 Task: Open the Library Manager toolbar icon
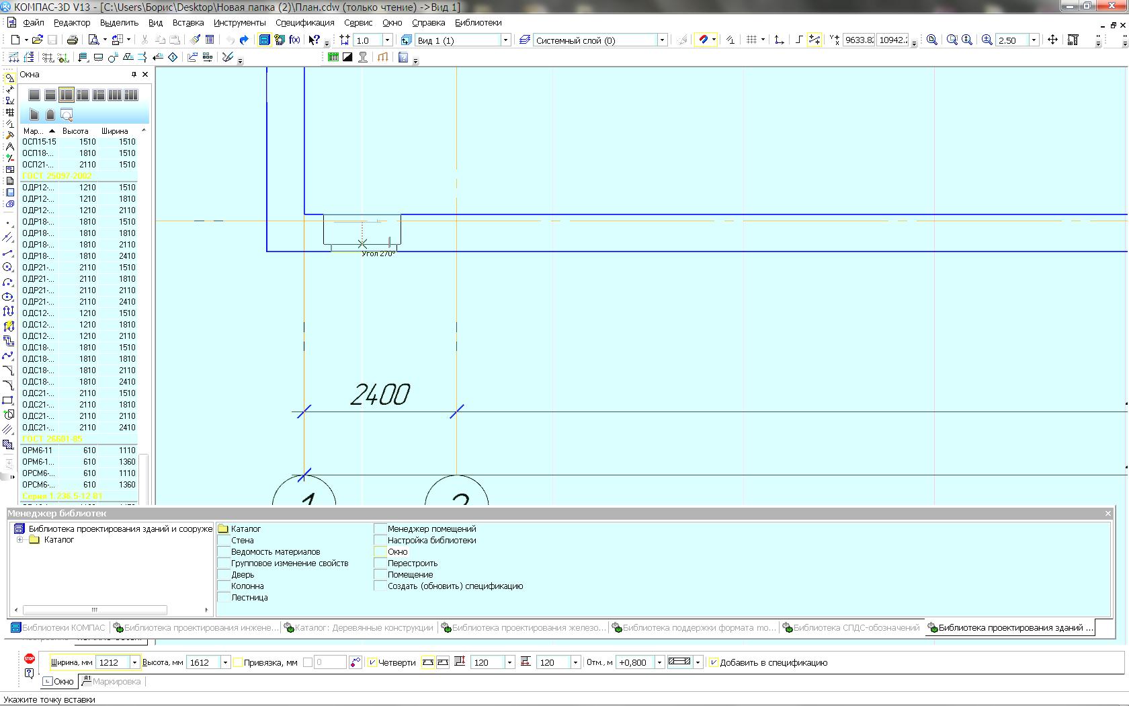(265, 40)
